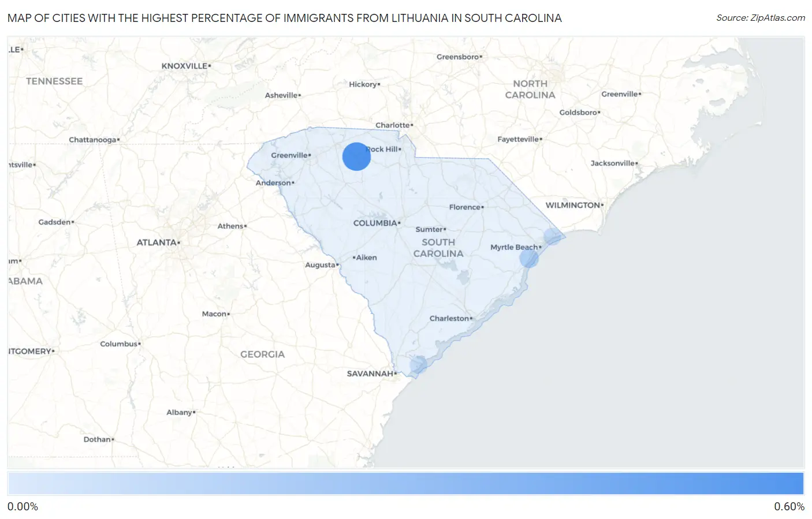Click the Jacksonville city label
Screen dimensions: 812x519
613,163
